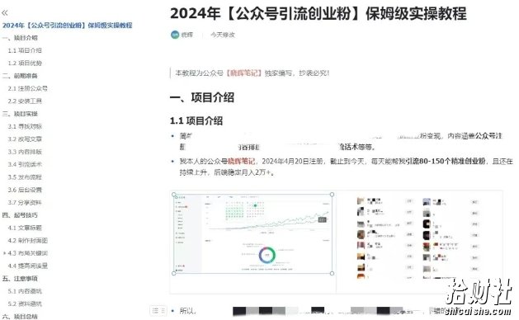Click the bold text 引流80-150个精准创业粉
519x320 pixels.
tap(446, 161)
